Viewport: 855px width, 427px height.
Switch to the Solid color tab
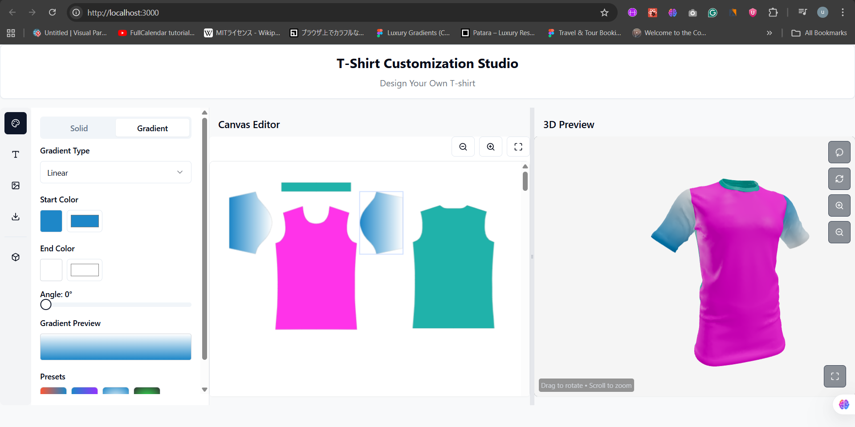tap(79, 128)
